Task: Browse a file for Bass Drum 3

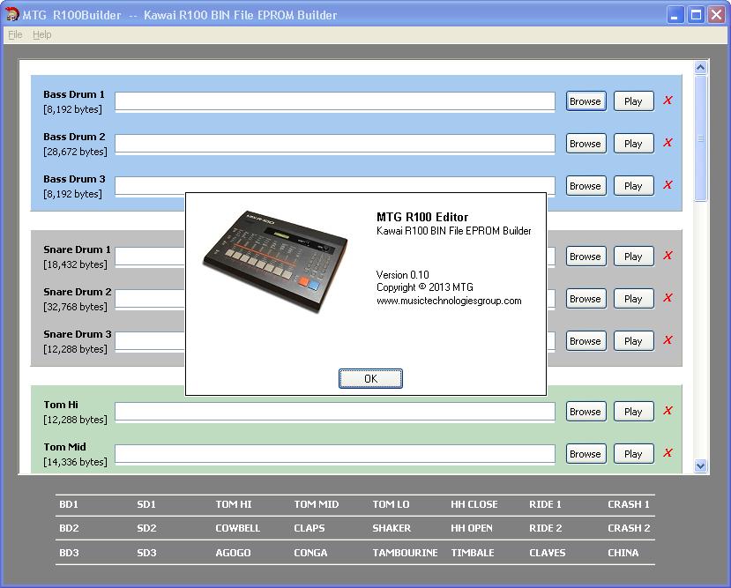Action: (586, 186)
